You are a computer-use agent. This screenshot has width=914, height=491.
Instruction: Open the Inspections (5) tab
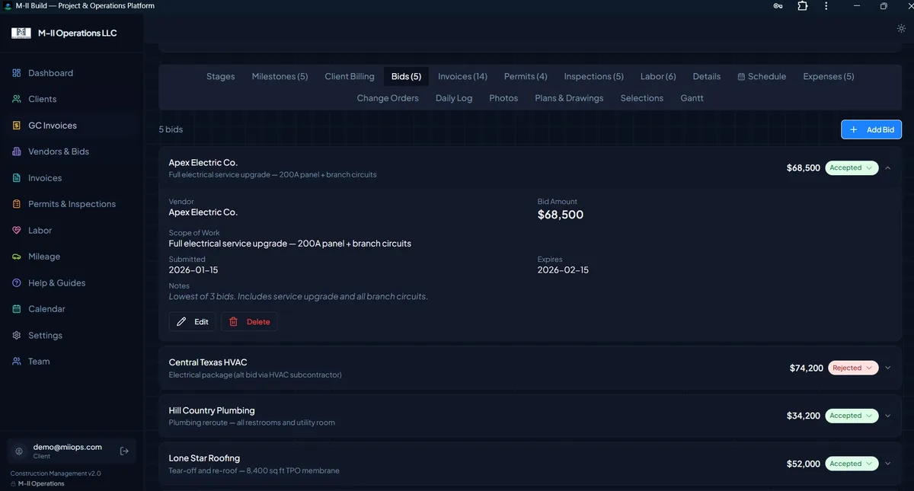pyautogui.click(x=594, y=76)
